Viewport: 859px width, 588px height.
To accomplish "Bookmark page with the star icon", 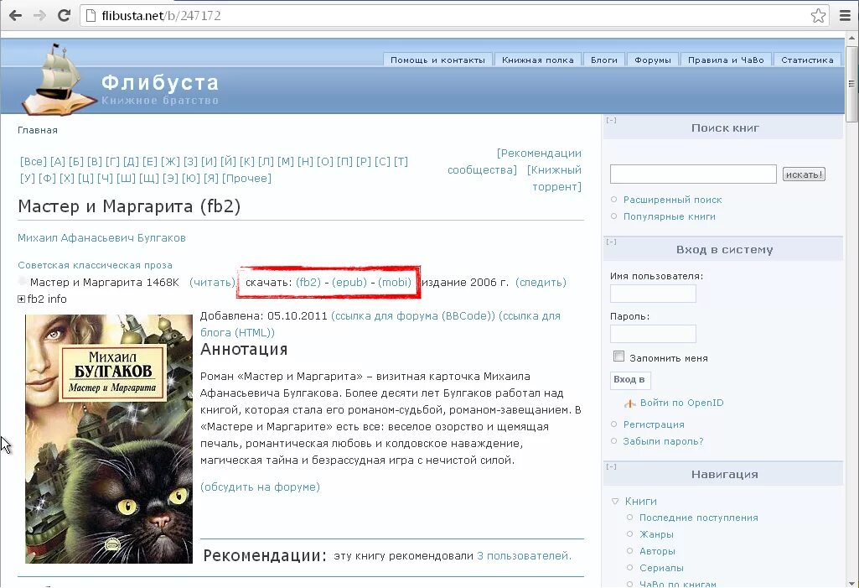I will 818,15.
